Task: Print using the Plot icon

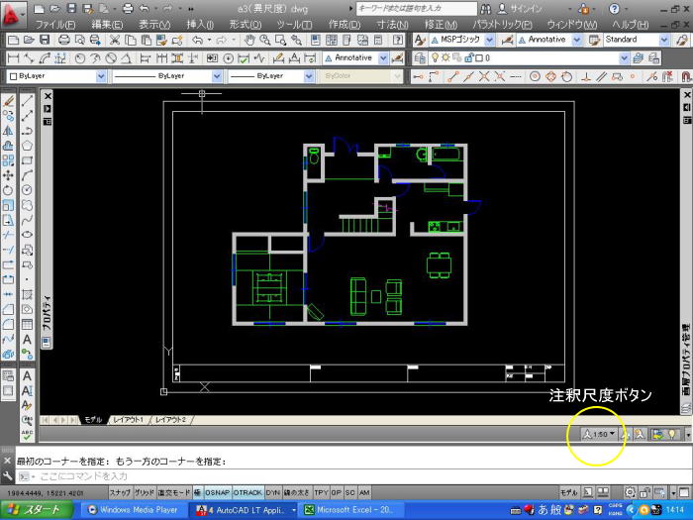Action: pos(64,41)
